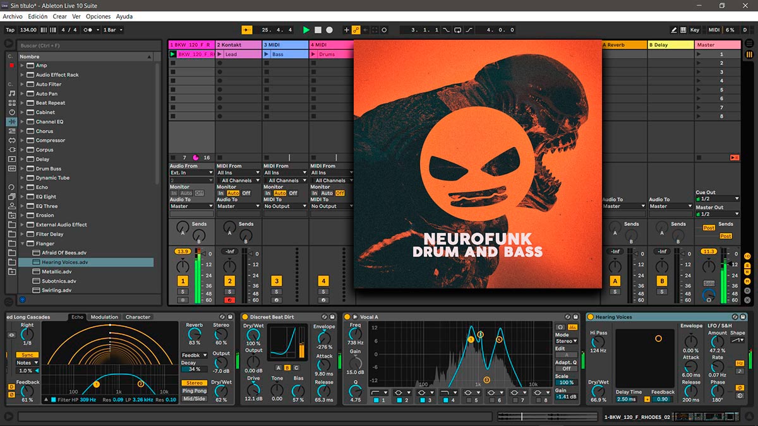Open the EQ Mode Stereo dropdown
The image size is (758, 426).
click(x=566, y=341)
